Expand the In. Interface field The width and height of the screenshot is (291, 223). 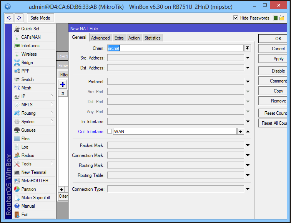coord(248,122)
